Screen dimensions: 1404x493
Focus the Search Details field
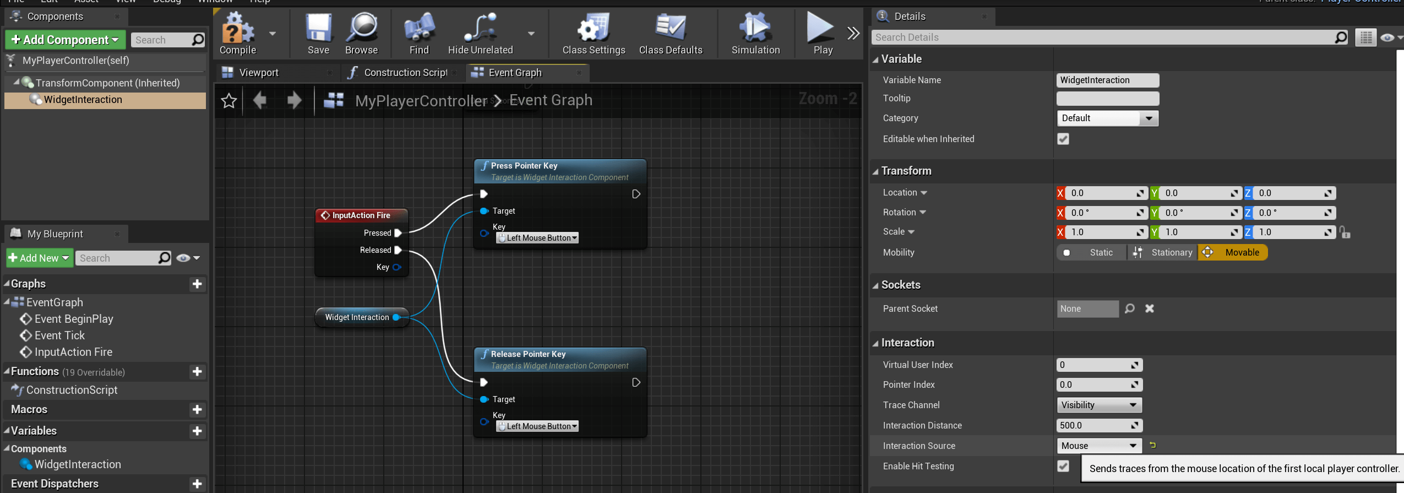click(x=1104, y=37)
